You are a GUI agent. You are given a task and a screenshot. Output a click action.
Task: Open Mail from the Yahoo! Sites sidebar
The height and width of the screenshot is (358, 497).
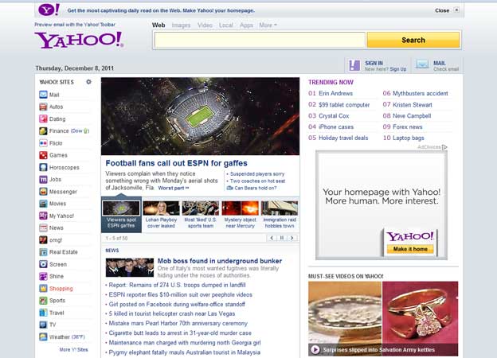tap(53, 95)
